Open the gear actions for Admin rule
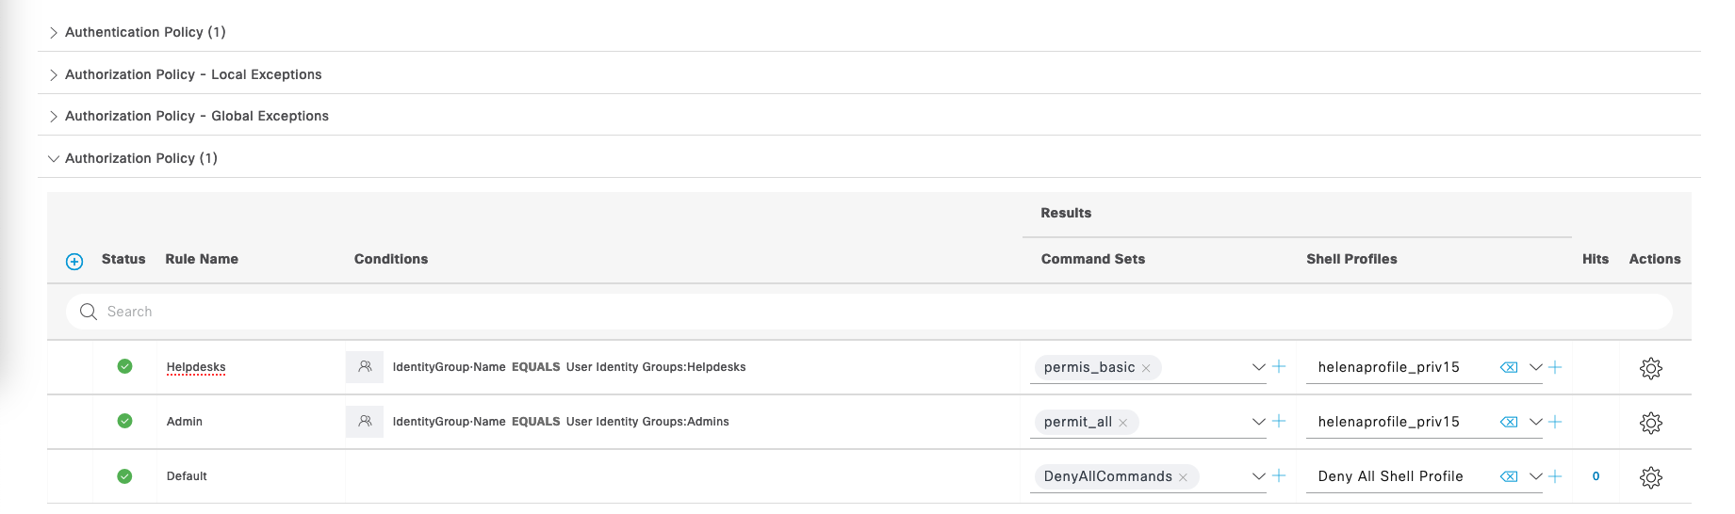Screen dimensions: 1735x514 coord(1650,423)
